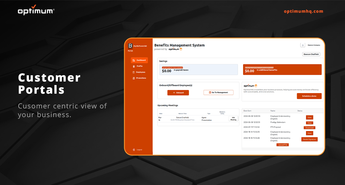The height and width of the screenshot is (185, 345).
Task: Click the Profile person icon in sidebar
Action: [x=134, y=66]
